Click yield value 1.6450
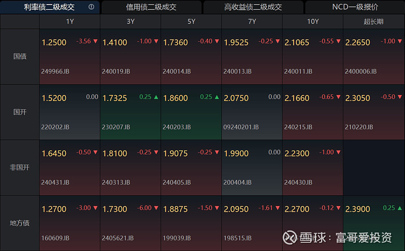Image resolution: width=405 pixels, height=251 pixels. 54,154
